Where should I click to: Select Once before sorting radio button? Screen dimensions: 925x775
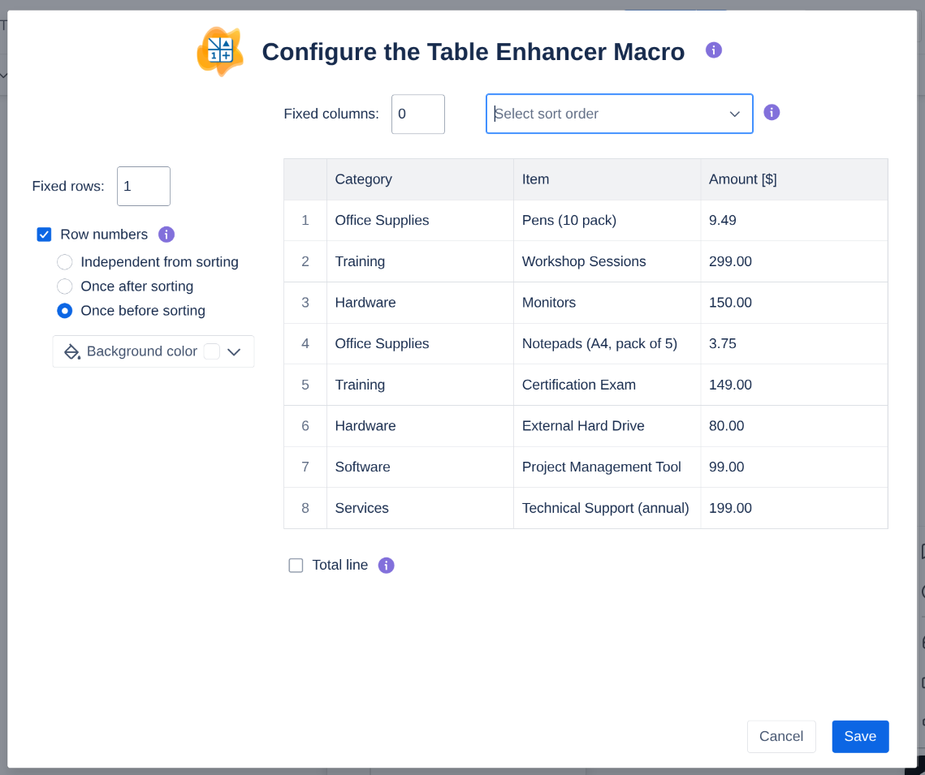65,311
